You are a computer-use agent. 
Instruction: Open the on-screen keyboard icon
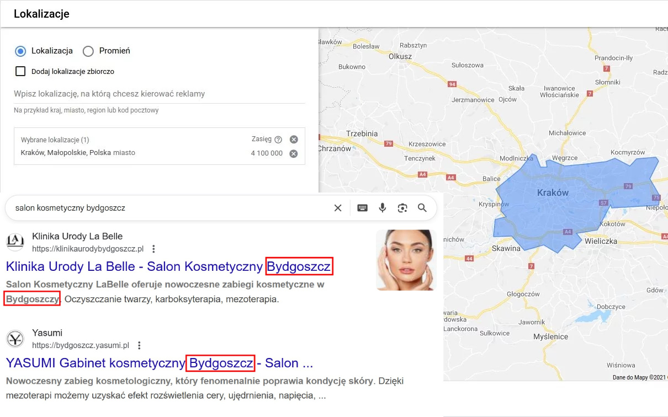pos(362,208)
